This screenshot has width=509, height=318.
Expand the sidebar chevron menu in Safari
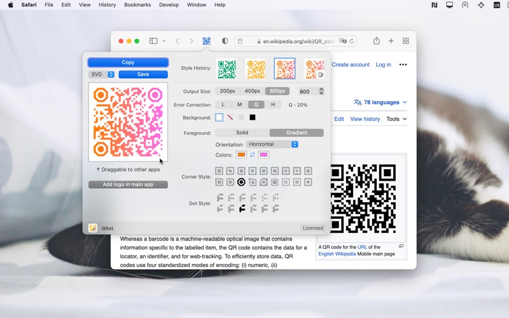164,41
